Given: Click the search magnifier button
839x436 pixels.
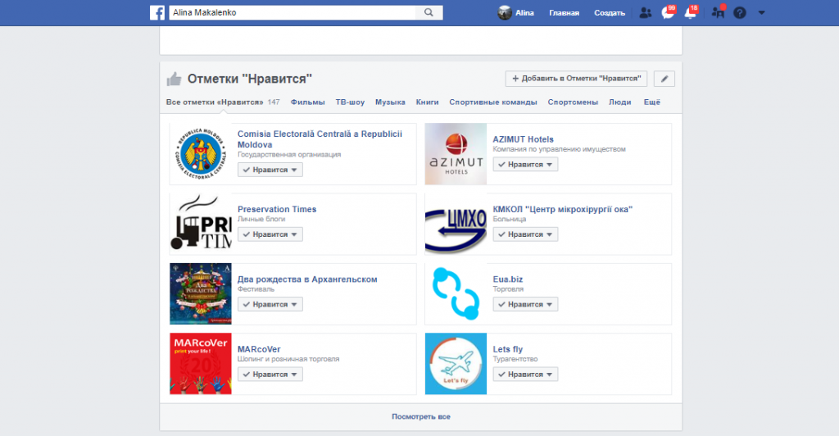Looking at the screenshot, I should point(429,12).
